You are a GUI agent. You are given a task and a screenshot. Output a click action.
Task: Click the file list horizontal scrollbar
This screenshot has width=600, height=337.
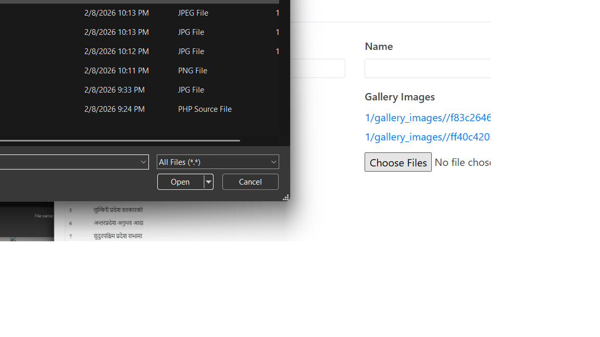120,140
